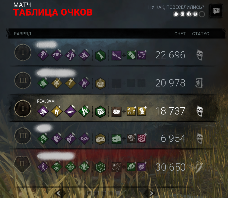This screenshot has height=198, width=228.
Task: Click the cake offering icon in second row
Action: point(100,83)
